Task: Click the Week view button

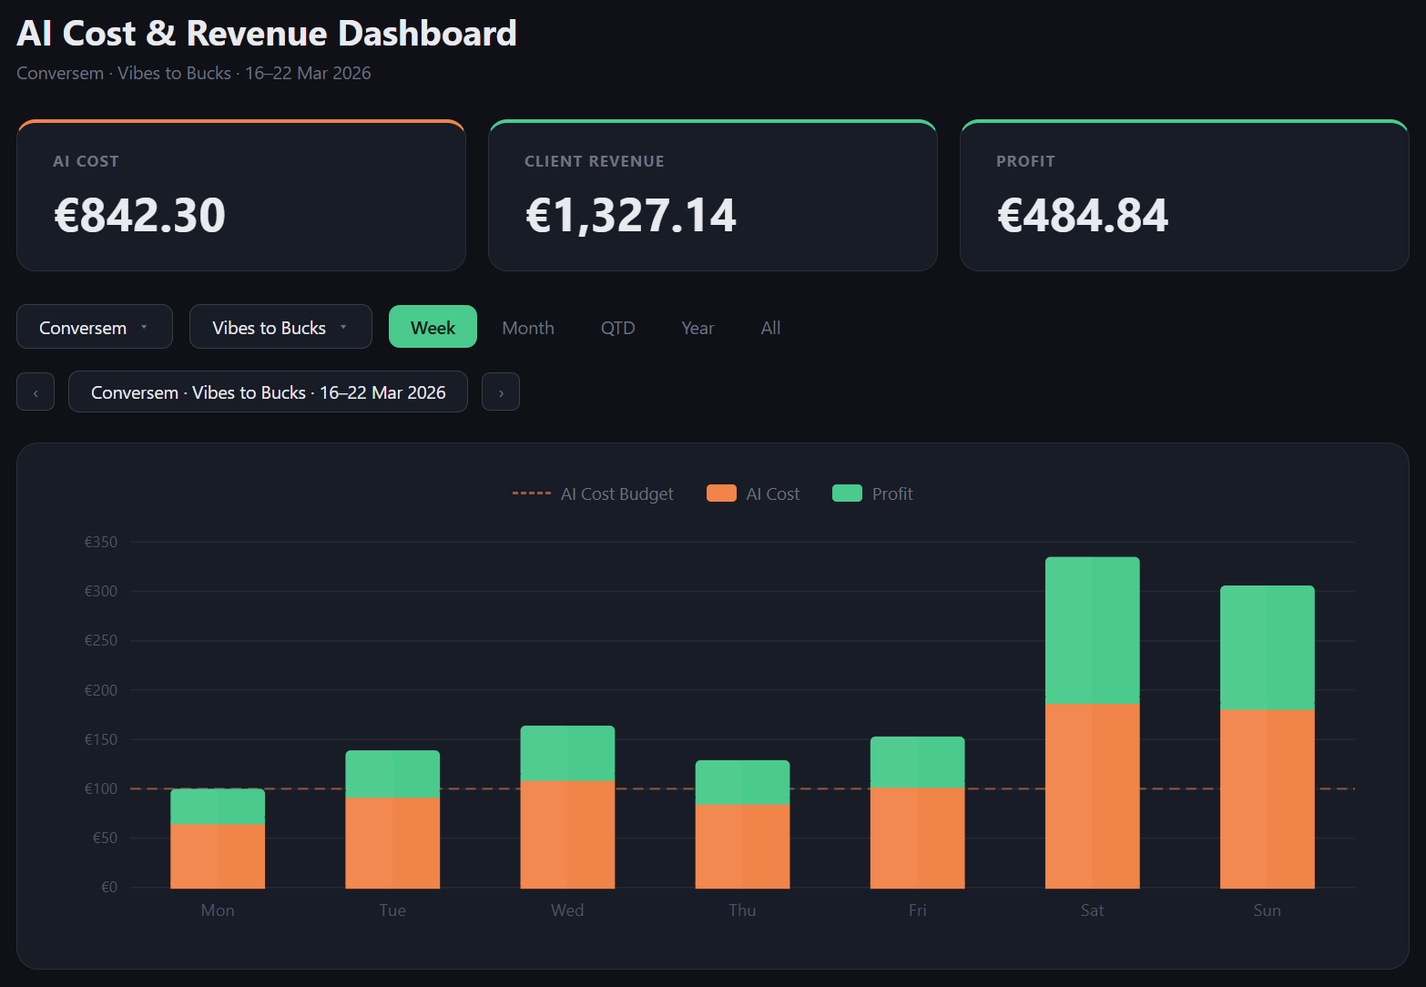Action: pos(433,326)
